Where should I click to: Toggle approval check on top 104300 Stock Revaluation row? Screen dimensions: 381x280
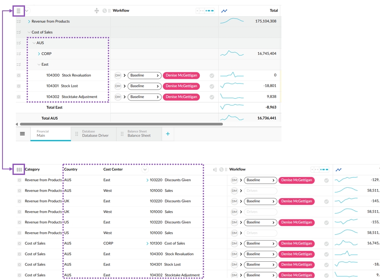(212, 76)
